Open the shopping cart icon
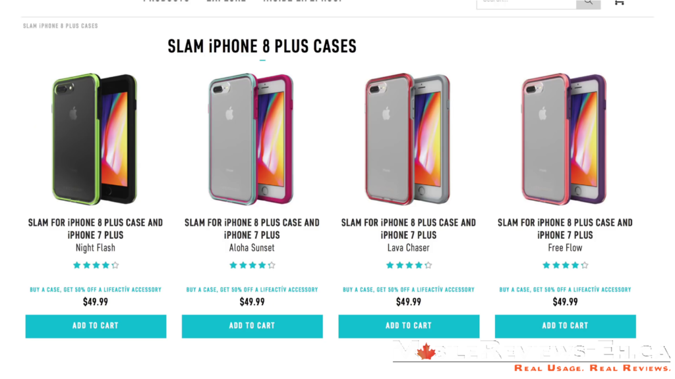 [x=620, y=3]
